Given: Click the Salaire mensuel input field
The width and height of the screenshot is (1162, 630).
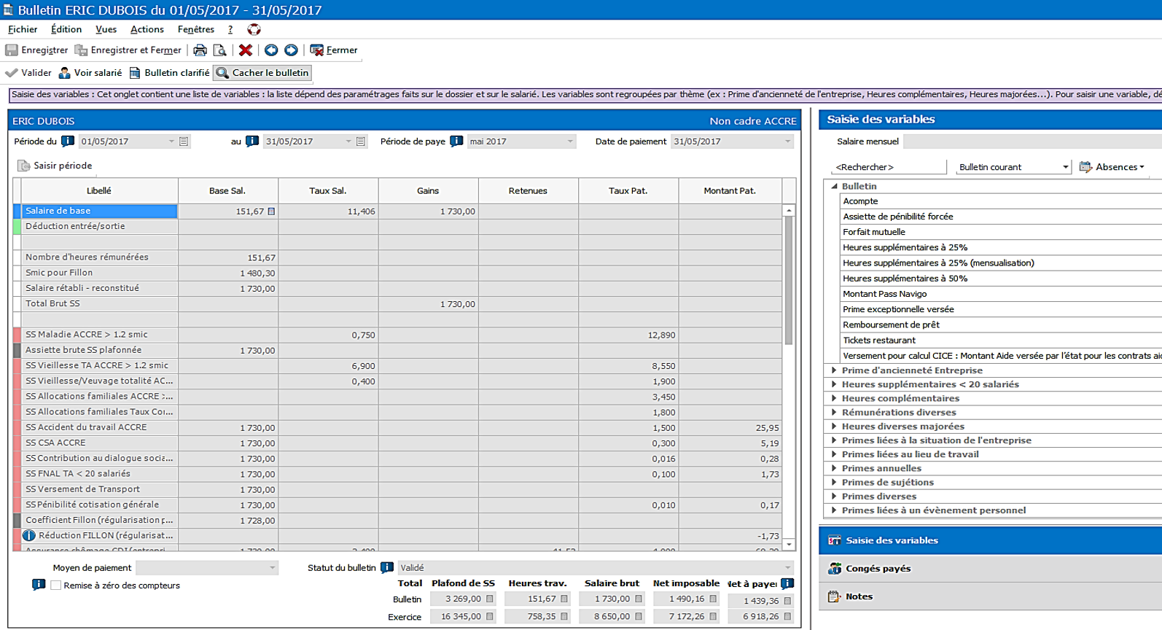Looking at the screenshot, I should tap(1032, 141).
